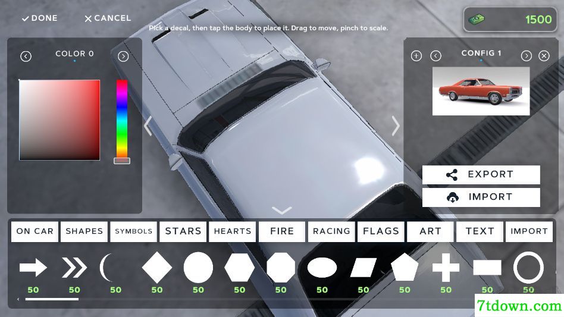564x317 pixels.
Task: Choose the rectangle decal
Action: (487, 268)
